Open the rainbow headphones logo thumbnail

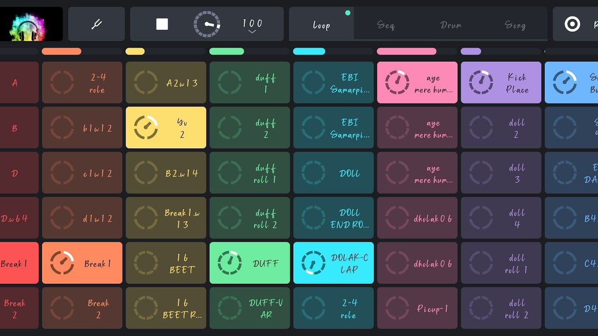[31, 24]
